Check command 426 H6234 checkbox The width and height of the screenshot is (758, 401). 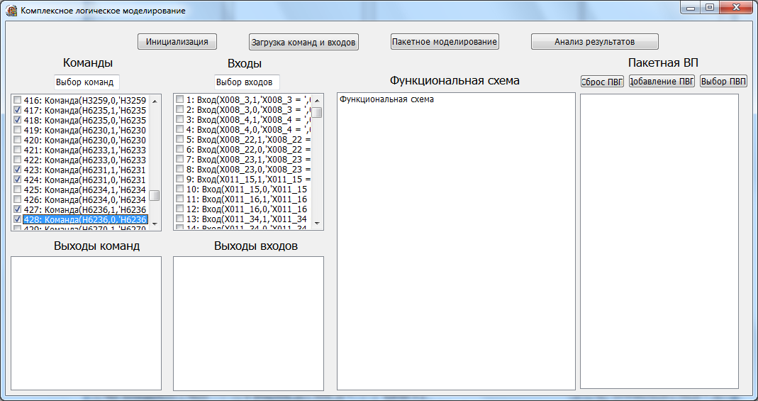click(18, 199)
